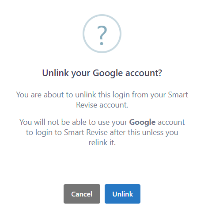Click the question mark icon

click(x=102, y=34)
